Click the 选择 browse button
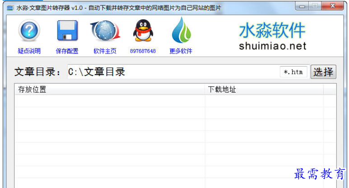Image resolution: width=349 pixels, height=188 pixels. point(323,72)
